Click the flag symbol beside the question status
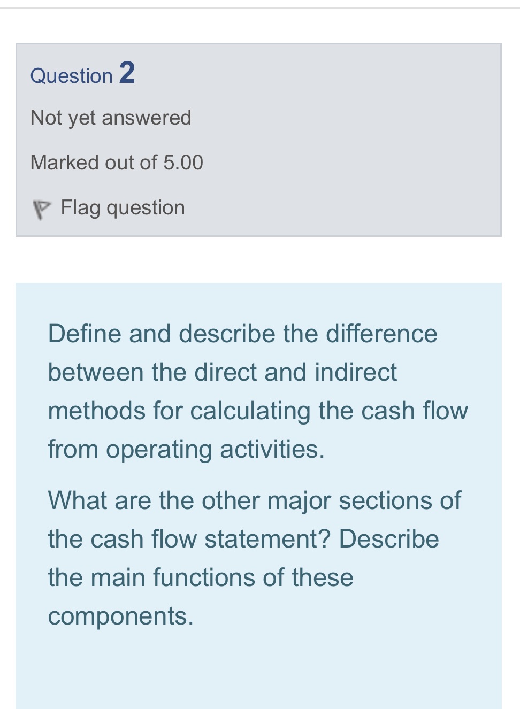Image resolution: width=520 pixels, height=709 pixels. click(x=41, y=207)
